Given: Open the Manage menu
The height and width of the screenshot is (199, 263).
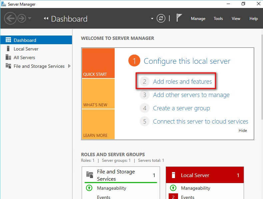Looking at the screenshot, I should (x=198, y=19).
